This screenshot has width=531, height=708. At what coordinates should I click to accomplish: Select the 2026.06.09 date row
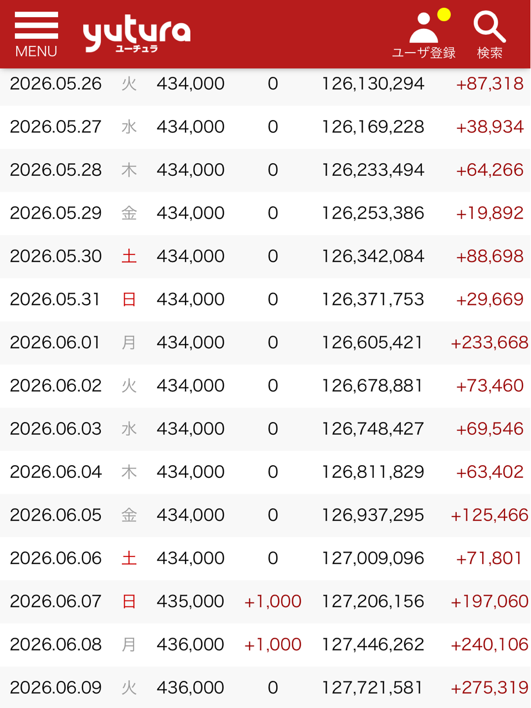click(x=265, y=688)
